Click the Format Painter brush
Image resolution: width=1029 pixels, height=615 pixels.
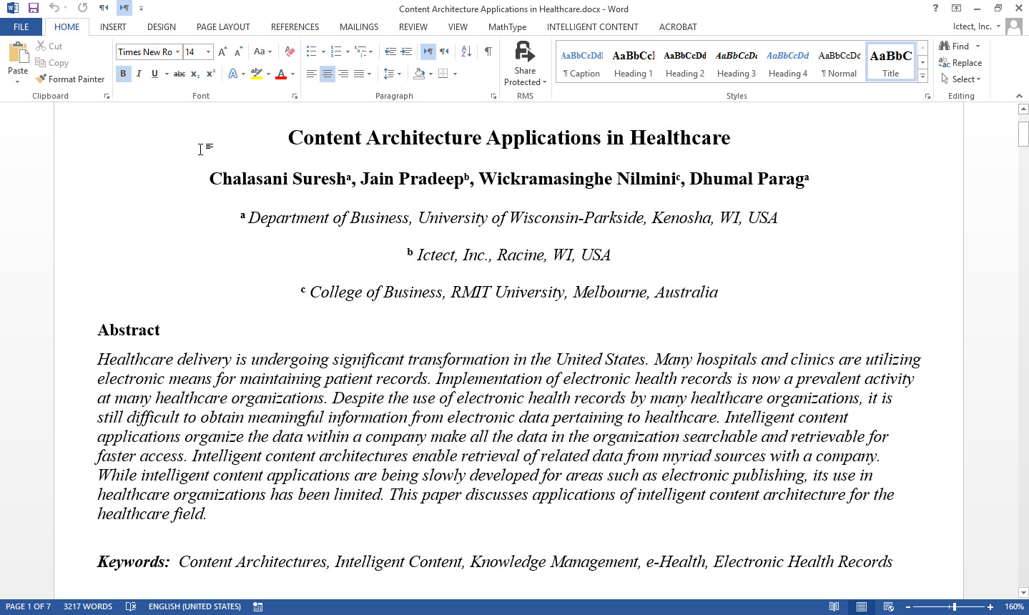coord(70,79)
